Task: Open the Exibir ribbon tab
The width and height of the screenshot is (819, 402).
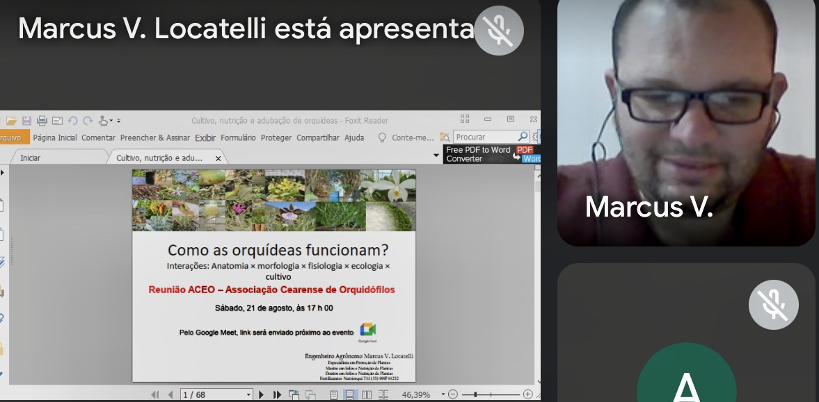Action: pyautogui.click(x=205, y=137)
